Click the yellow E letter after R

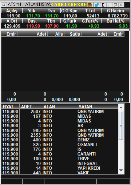click(85, 5)
